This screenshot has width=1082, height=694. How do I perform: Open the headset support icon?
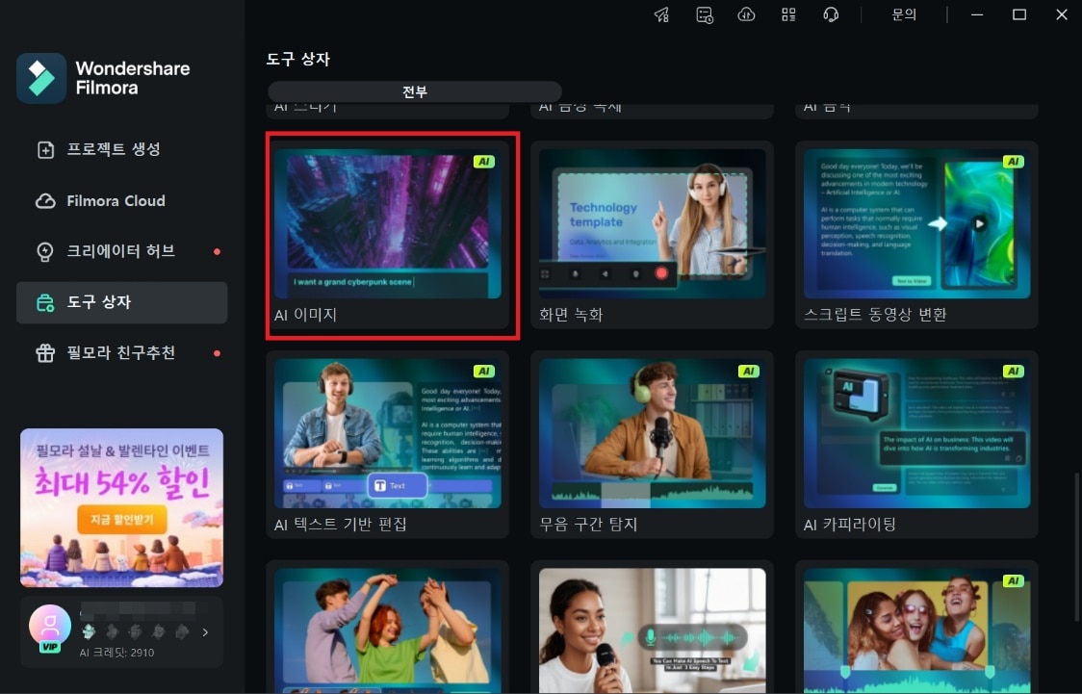[x=830, y=14]
